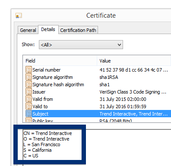Viewport: 171px width, 166px height.
Task: Click the L = San Francisco line
Action: click(42, 144)
